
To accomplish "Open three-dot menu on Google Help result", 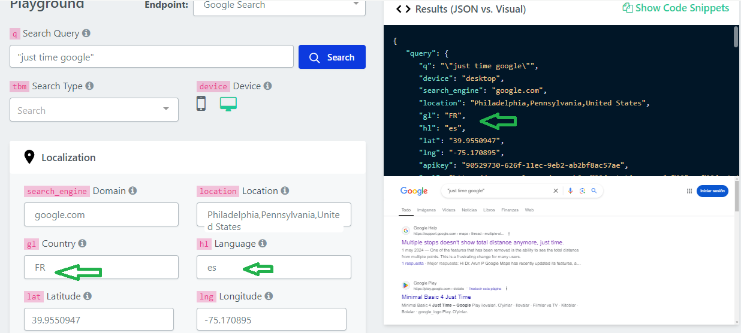I will pyautogui.click(x=509, y=234).
